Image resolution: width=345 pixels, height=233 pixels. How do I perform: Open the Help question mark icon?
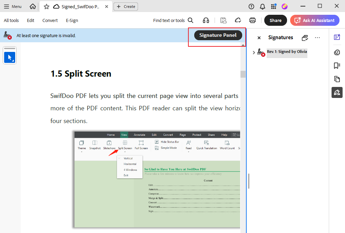(251, 7)
